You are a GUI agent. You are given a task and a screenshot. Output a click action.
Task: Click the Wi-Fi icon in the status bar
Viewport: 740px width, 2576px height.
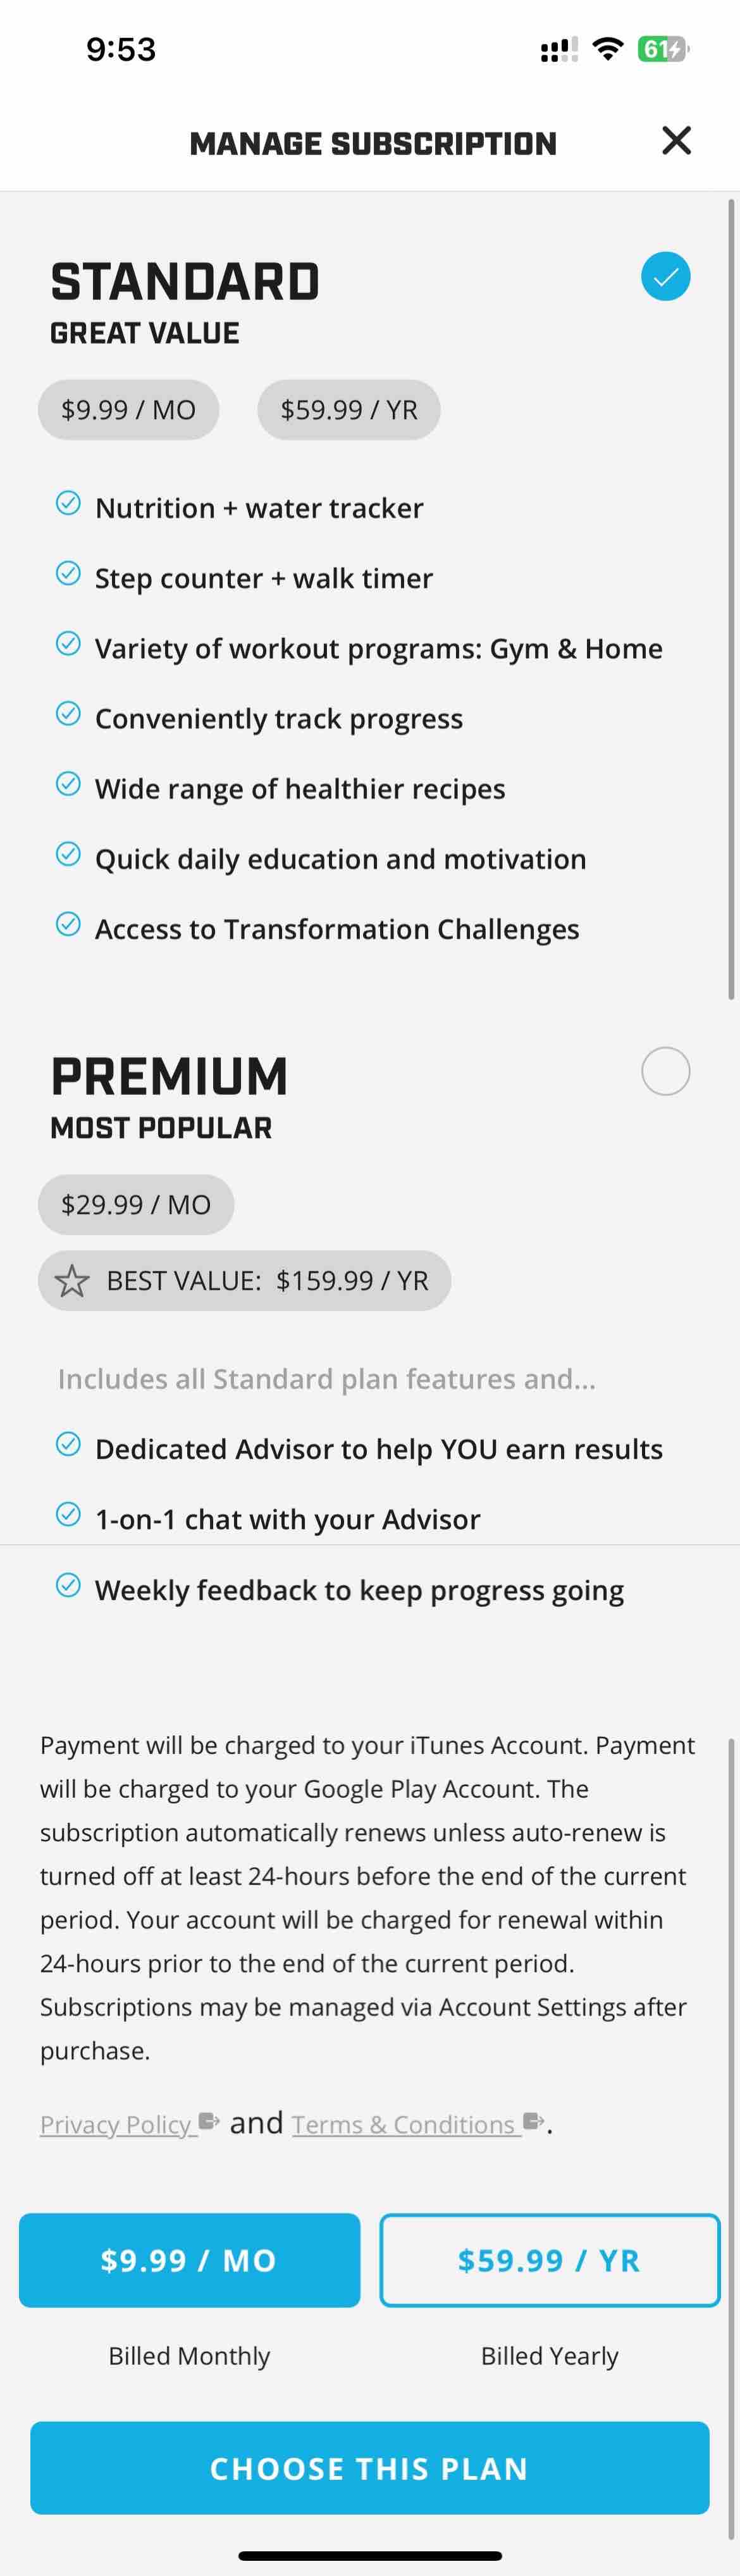click(607, 47)
